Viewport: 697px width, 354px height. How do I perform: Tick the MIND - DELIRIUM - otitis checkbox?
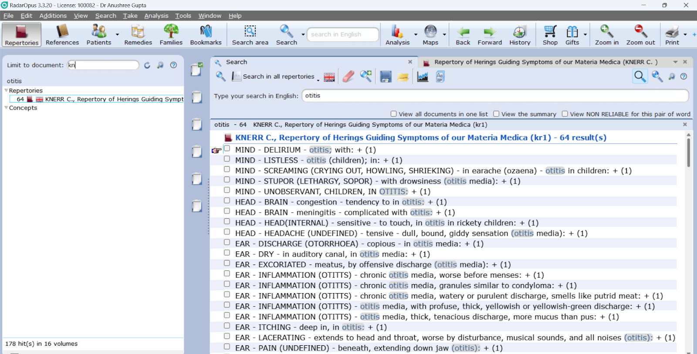tap(227, 149)
